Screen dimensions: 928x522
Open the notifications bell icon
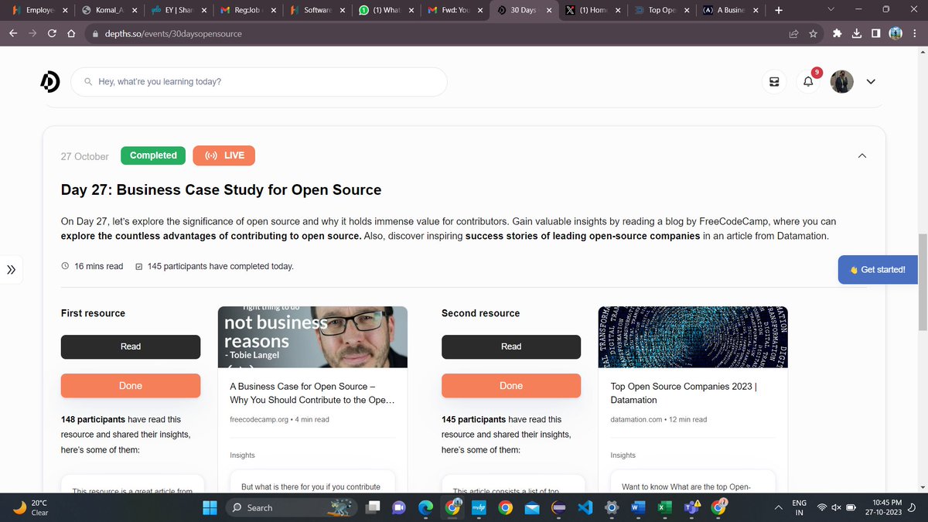coord(809,82)
